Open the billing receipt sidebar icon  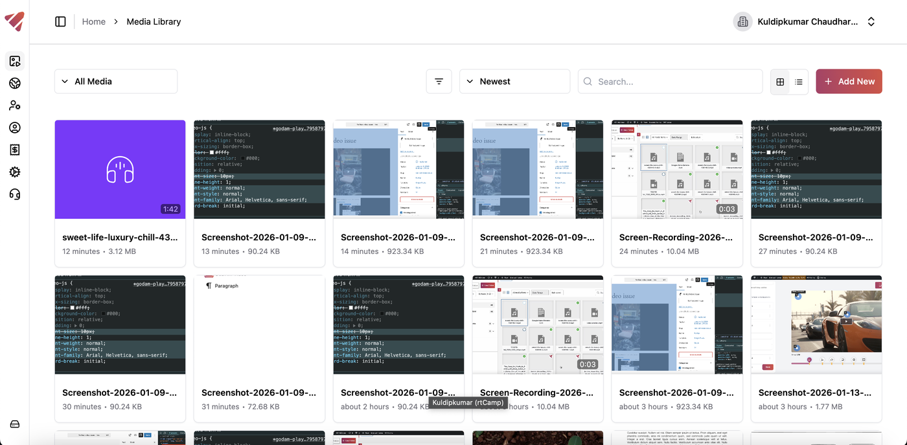[15, 150]
